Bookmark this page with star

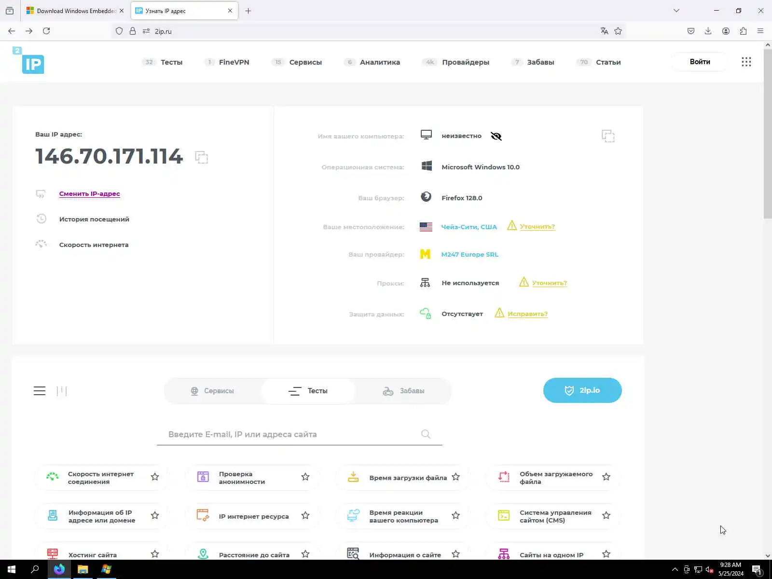click(618, 31)
